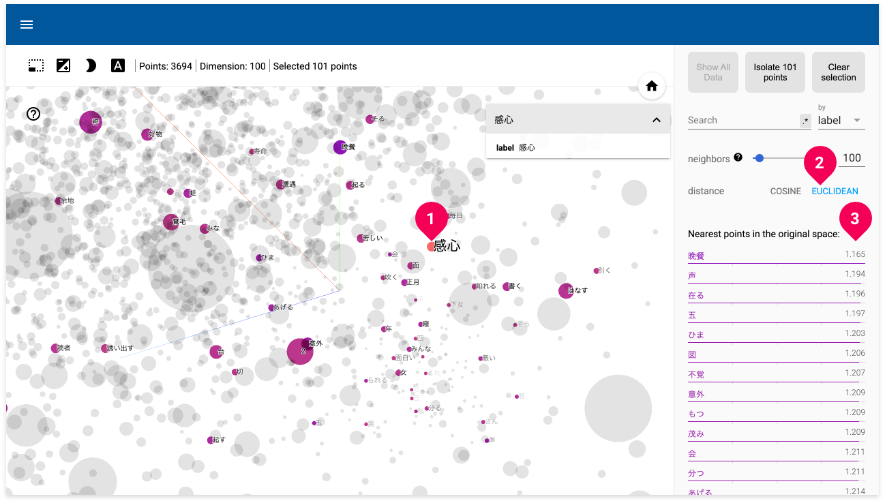Screen dimensions: 885x503
Task: Toggle 3D labels mode icon
Action: (118, 66)
